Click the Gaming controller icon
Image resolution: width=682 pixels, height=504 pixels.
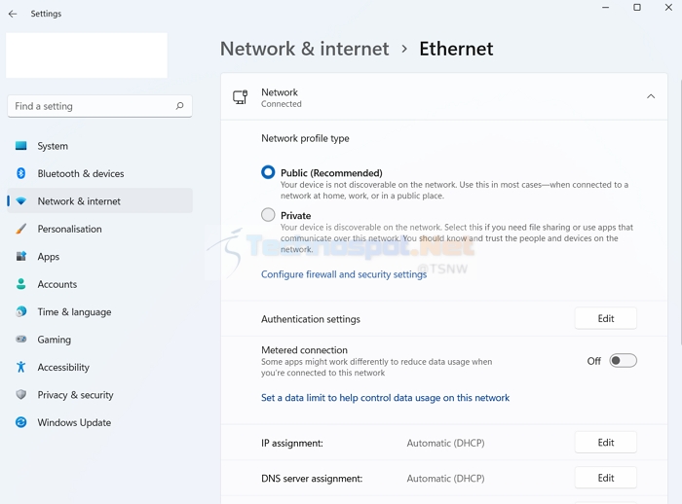[20, 339]
